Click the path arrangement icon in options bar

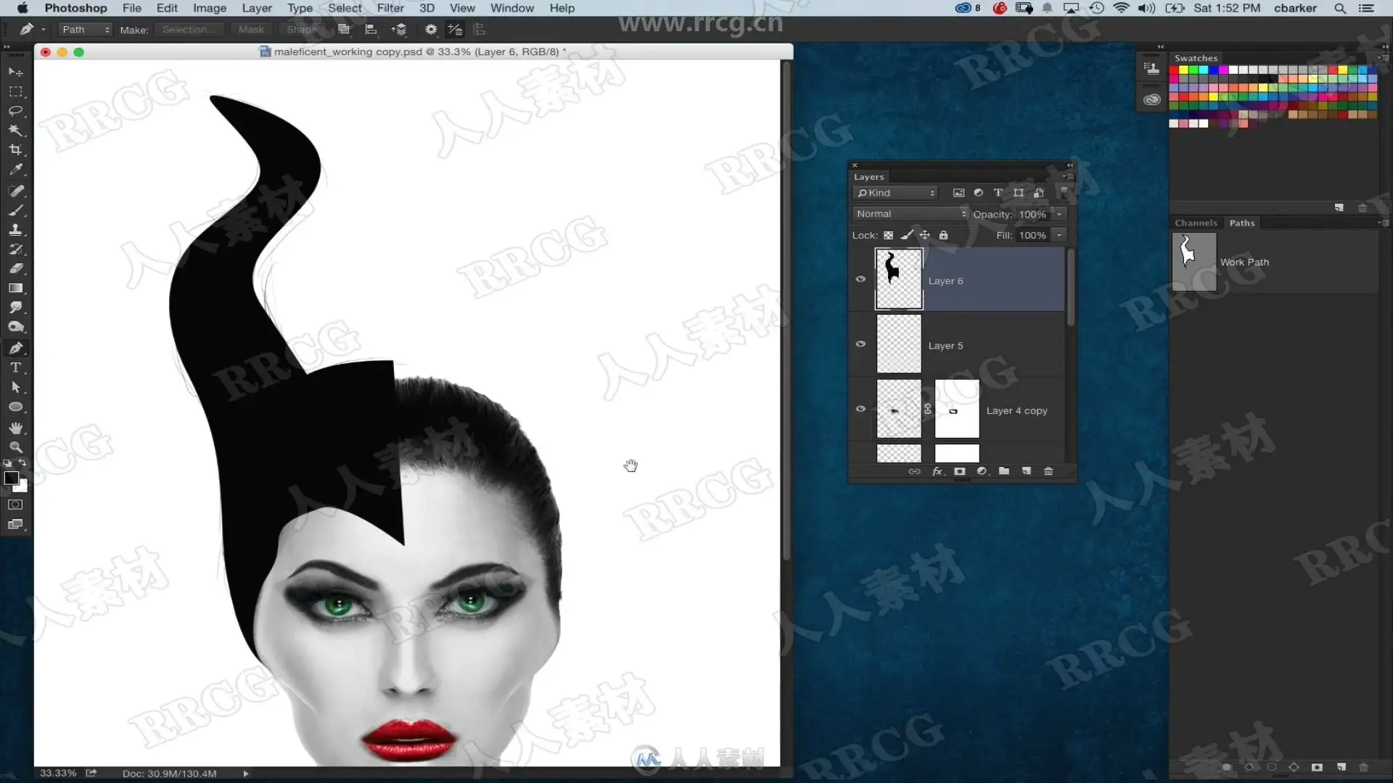[x=399, y=30]
